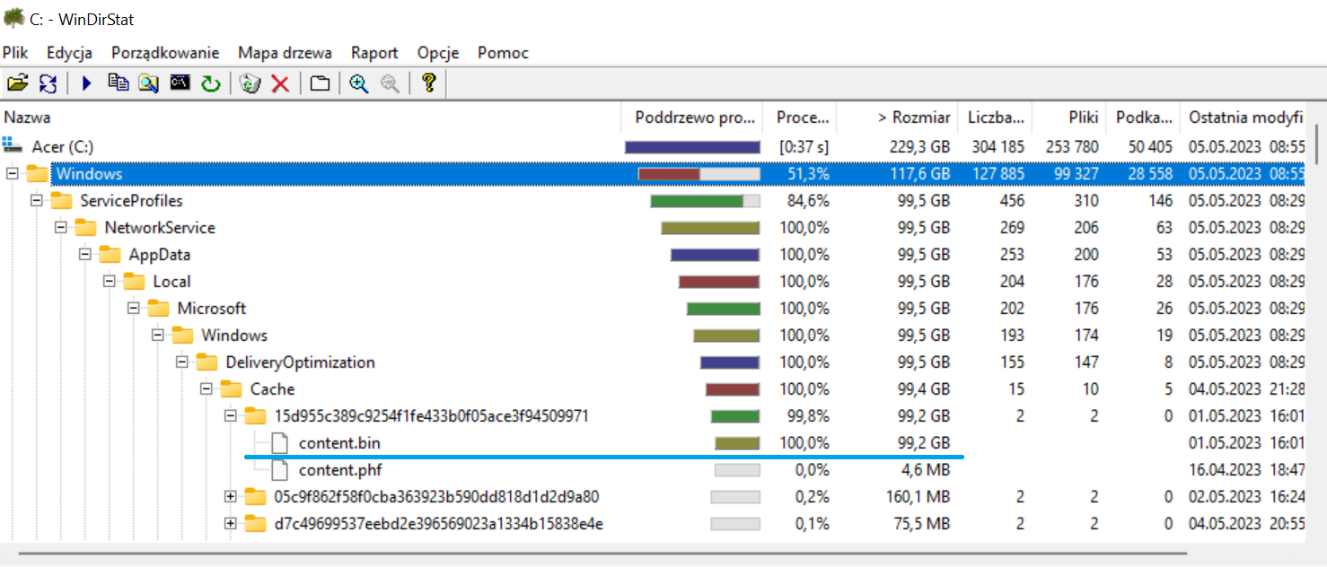Click the 229,3 GB size value
This screenshot has width=1327, height=567.
920,146
